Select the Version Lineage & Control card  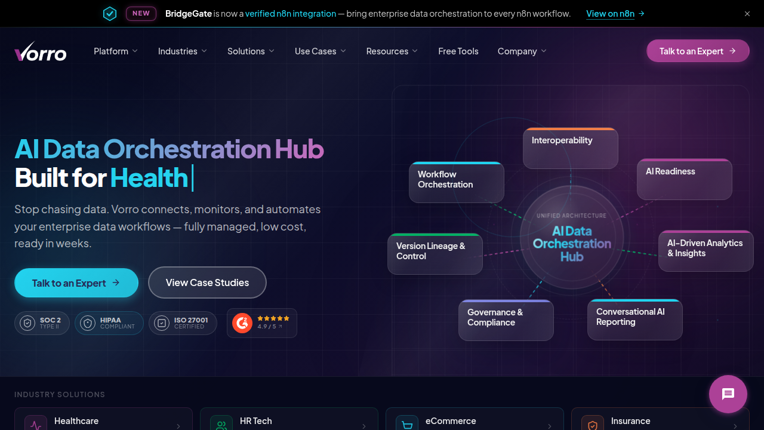pyautogui.click(x=435, y=254)
